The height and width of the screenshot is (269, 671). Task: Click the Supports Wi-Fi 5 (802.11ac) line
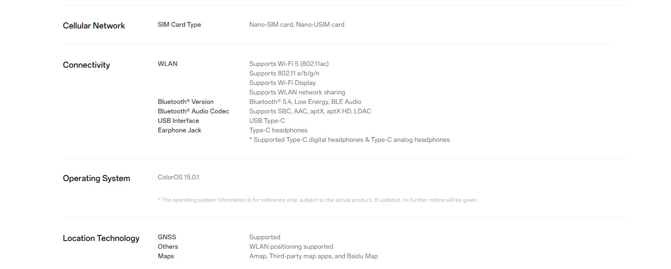point(289,64)
